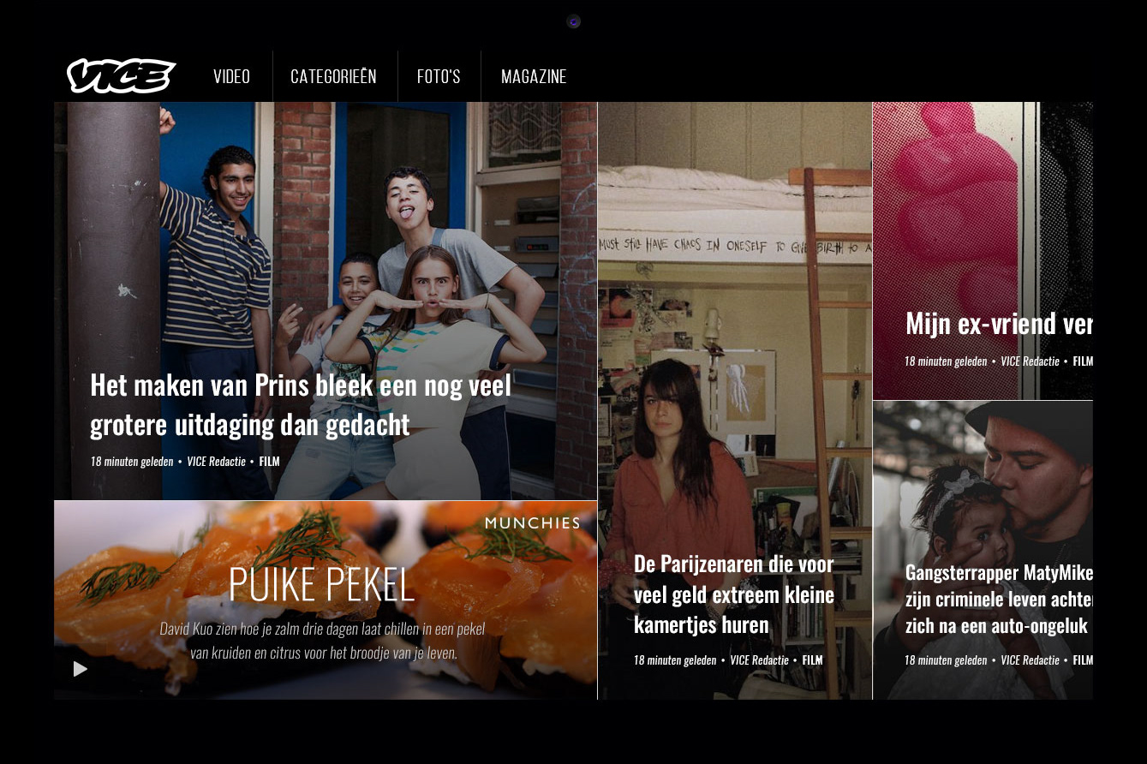Click the Munchies label on salmon video

(x=532, y=522)
